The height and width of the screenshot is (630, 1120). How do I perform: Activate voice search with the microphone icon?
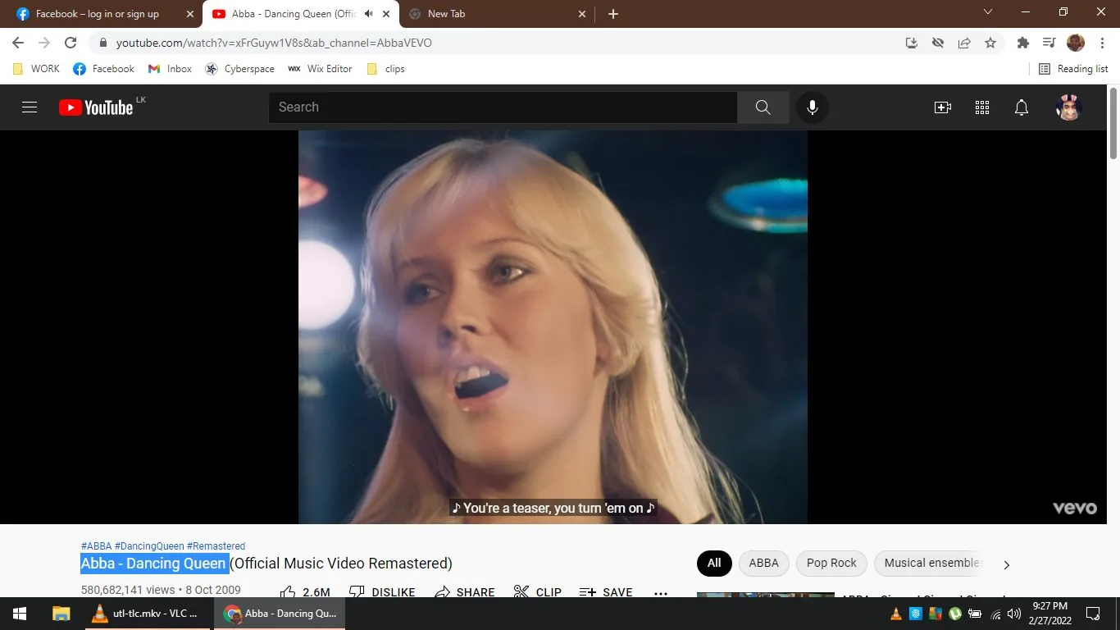coord(812,107)
